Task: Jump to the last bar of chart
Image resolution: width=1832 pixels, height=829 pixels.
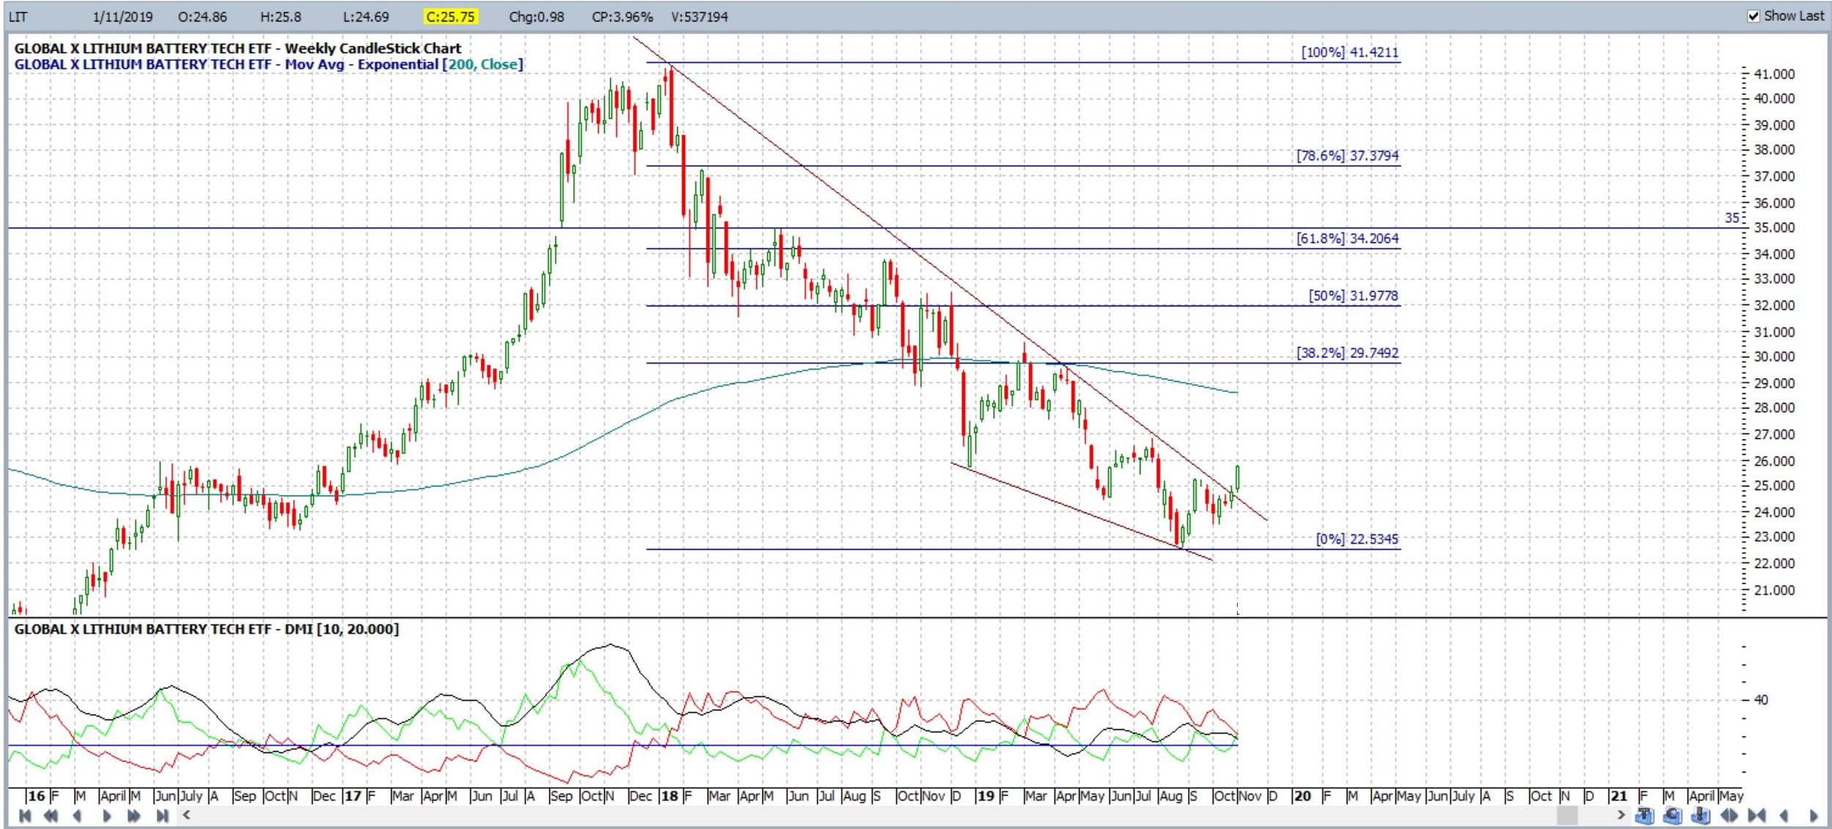Action: [162, 816]
